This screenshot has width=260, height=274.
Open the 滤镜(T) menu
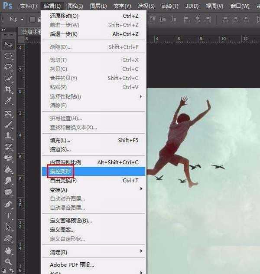tap(169, 6)
